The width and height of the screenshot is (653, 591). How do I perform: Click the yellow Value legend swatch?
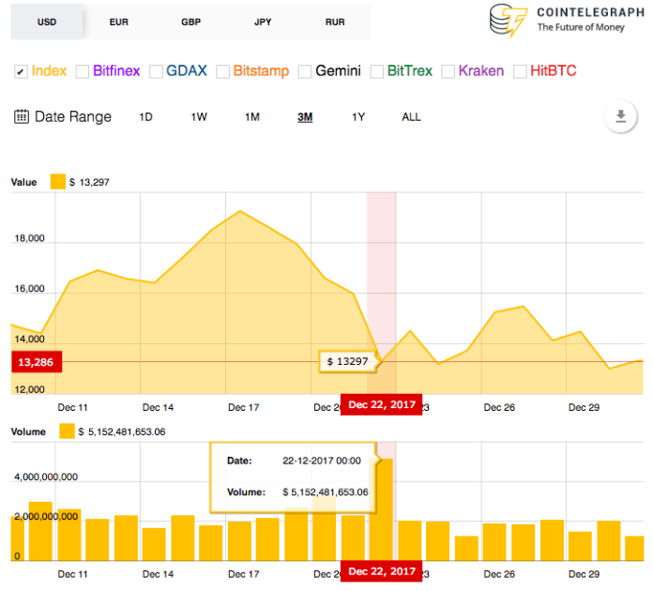[x=57, y=182]
